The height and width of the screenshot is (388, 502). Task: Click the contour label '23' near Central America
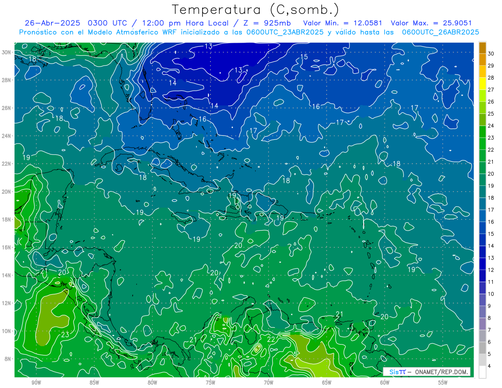point(65,335)
